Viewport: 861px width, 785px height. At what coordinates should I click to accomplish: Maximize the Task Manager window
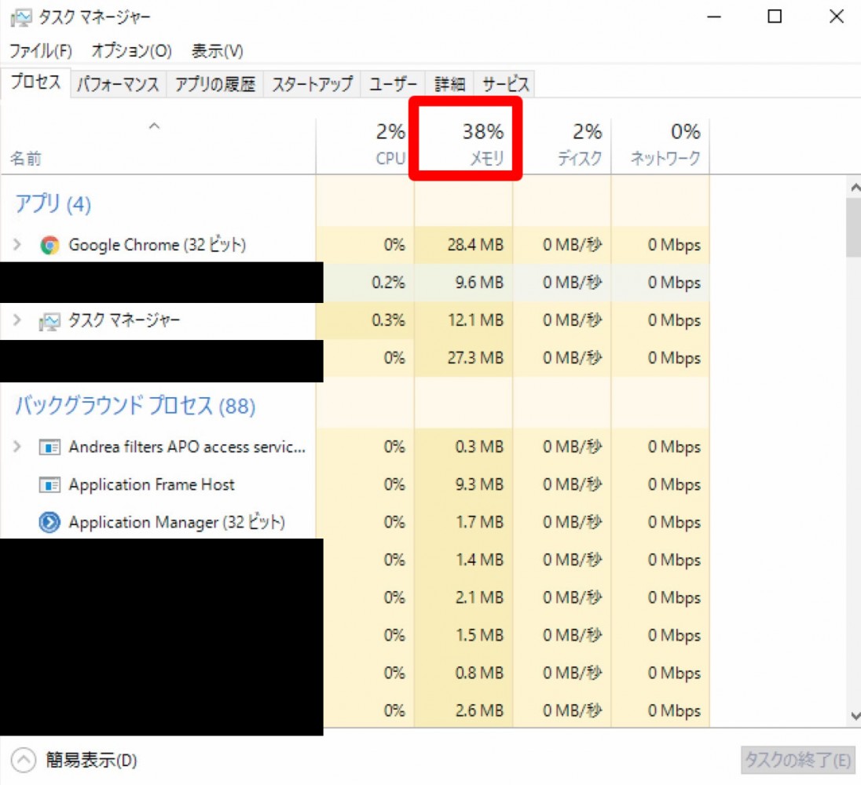tap(775, 17)
